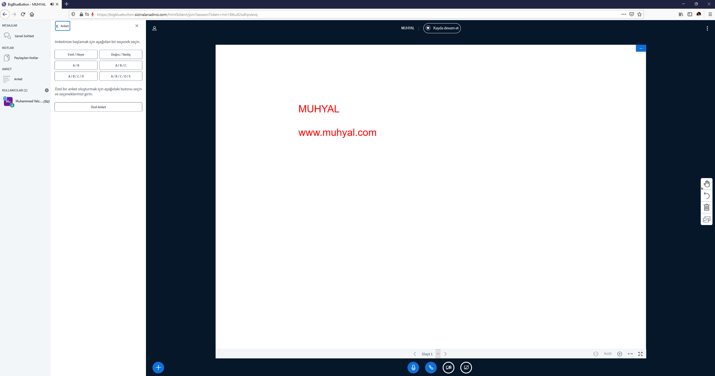Click MUHYAL meeting title in navbar
The width and height of the screenshot is (715, 376).
coord(408,28)
